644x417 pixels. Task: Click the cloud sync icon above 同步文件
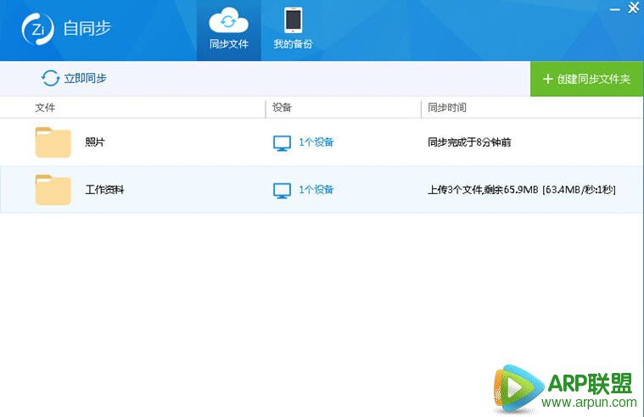(x=228, y=20)
